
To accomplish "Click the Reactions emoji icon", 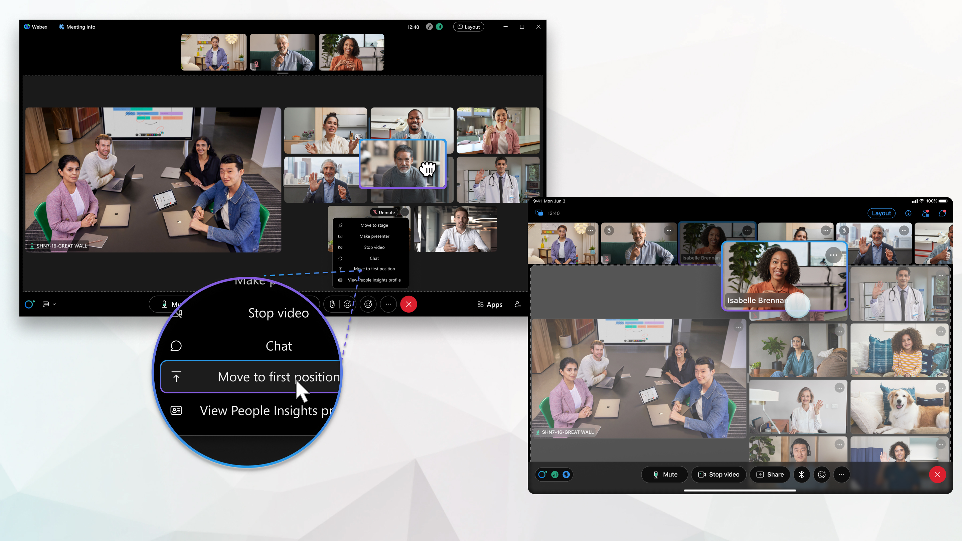I will click(368, 305).
